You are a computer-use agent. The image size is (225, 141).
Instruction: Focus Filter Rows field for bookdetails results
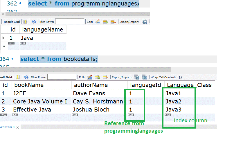(x=62, y=77)
